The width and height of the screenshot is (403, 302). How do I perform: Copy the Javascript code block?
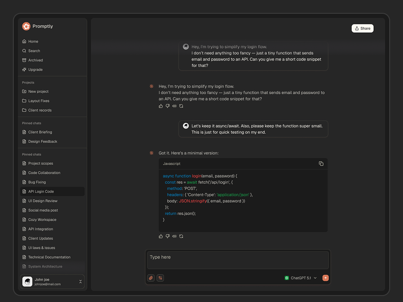[321, 163]
